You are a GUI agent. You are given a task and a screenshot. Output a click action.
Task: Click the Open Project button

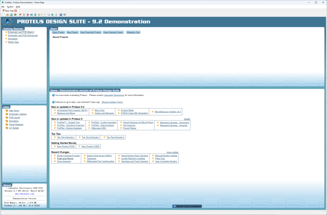(58, 32)
